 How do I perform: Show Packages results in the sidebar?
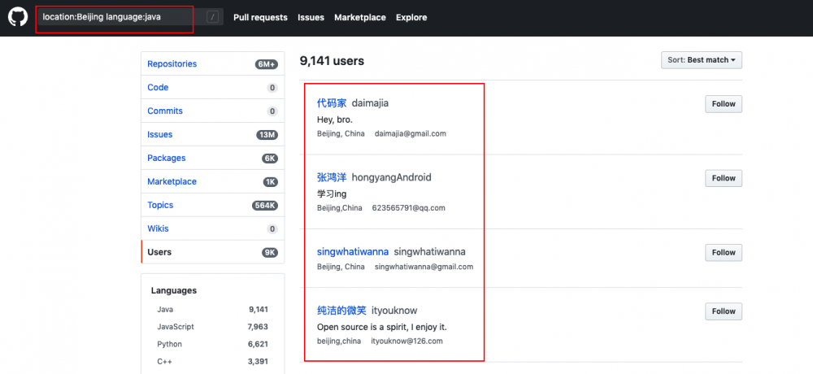pyautogui.click(x=212, y=158)
